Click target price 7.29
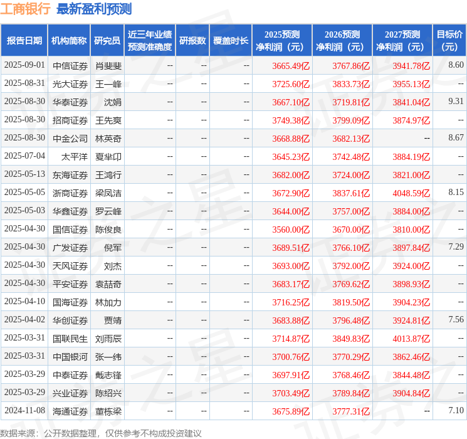This screenshot has width=467, height=439. [x=456, y=246]
